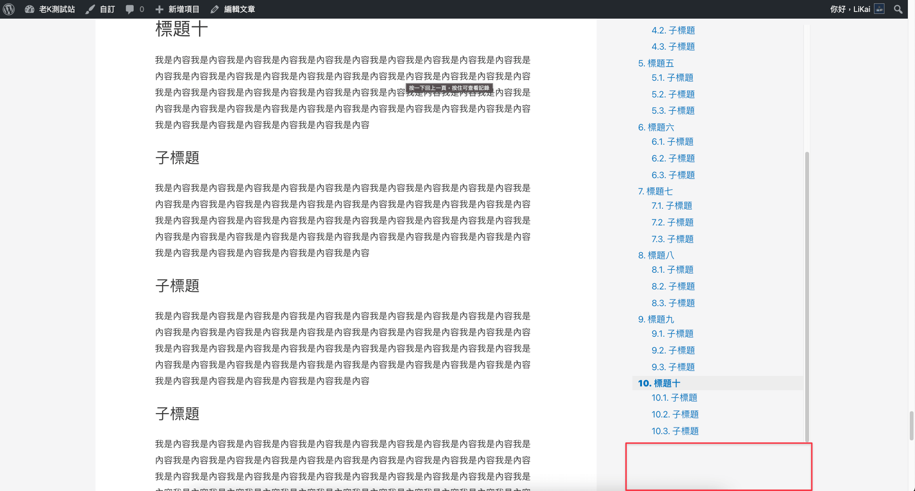This screenshot has height=491, width=915.
Task: Jump to 4.3. 子標題 in contents
Action: tap(673, 46)
